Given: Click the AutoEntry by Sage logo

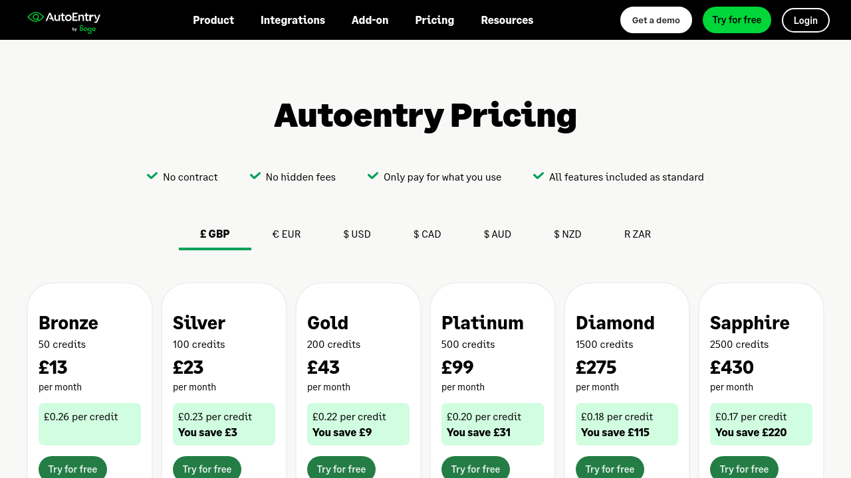Looking at the screenshot, I should tap(64, 20).
